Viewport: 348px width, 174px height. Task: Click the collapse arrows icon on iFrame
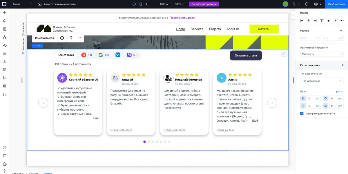(x=284, y=54)
